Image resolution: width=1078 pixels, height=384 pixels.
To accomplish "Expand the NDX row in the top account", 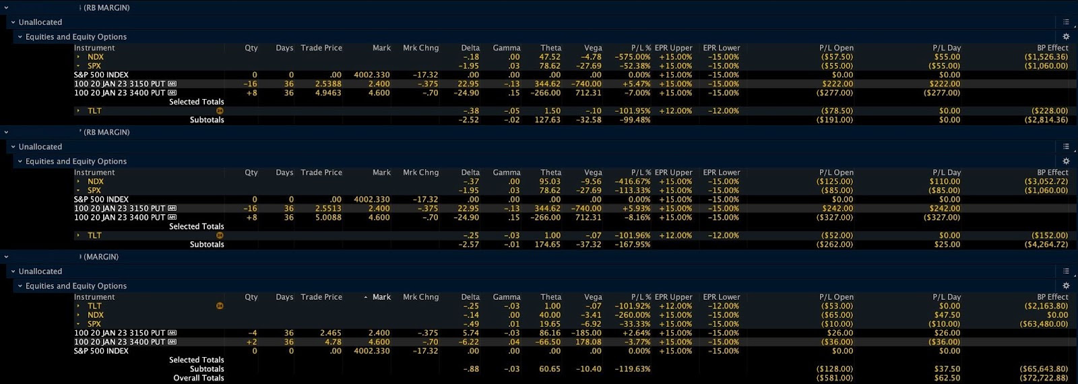I will [x=78, y=57].
